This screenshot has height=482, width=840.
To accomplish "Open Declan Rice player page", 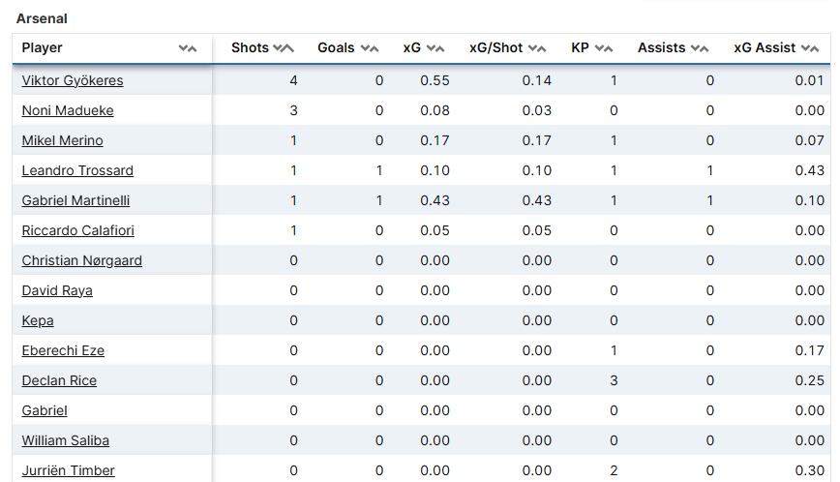I will [x=59, y=380].
